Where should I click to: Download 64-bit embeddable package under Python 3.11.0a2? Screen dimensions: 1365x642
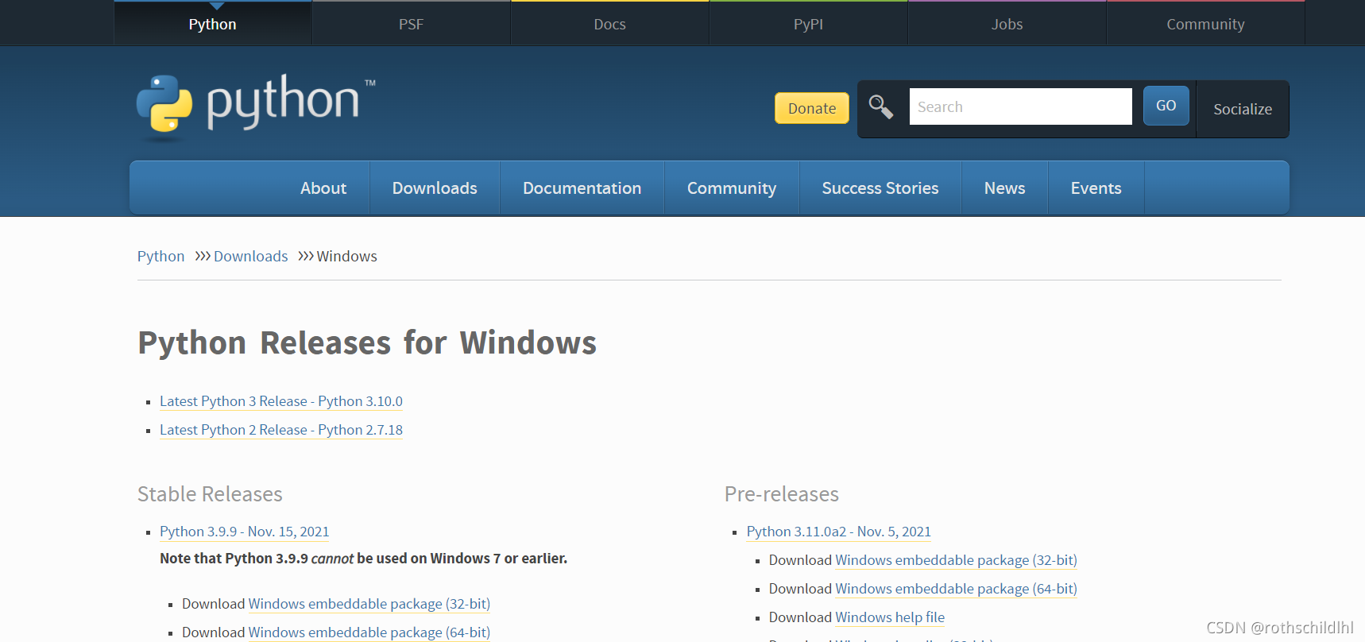point(956,589)
